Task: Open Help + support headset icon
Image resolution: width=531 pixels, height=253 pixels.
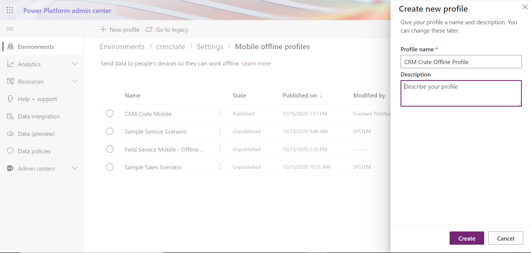Action: [10, 99]
